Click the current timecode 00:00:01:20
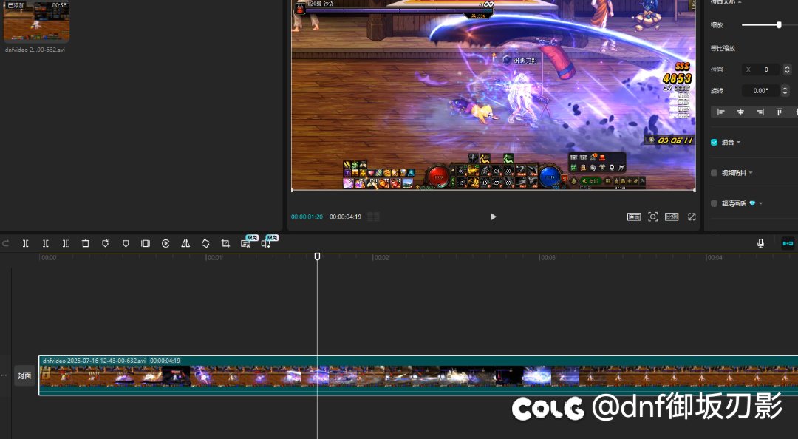798x439 pixels. pos(307,217)
